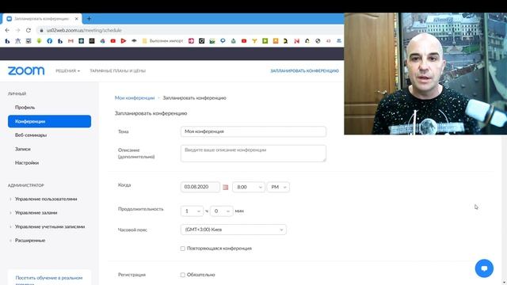Image resolution: width=507 pixels, height=285 pixels.
Task: Open "Тарифные планы и цены"
Action: point(118,70)
